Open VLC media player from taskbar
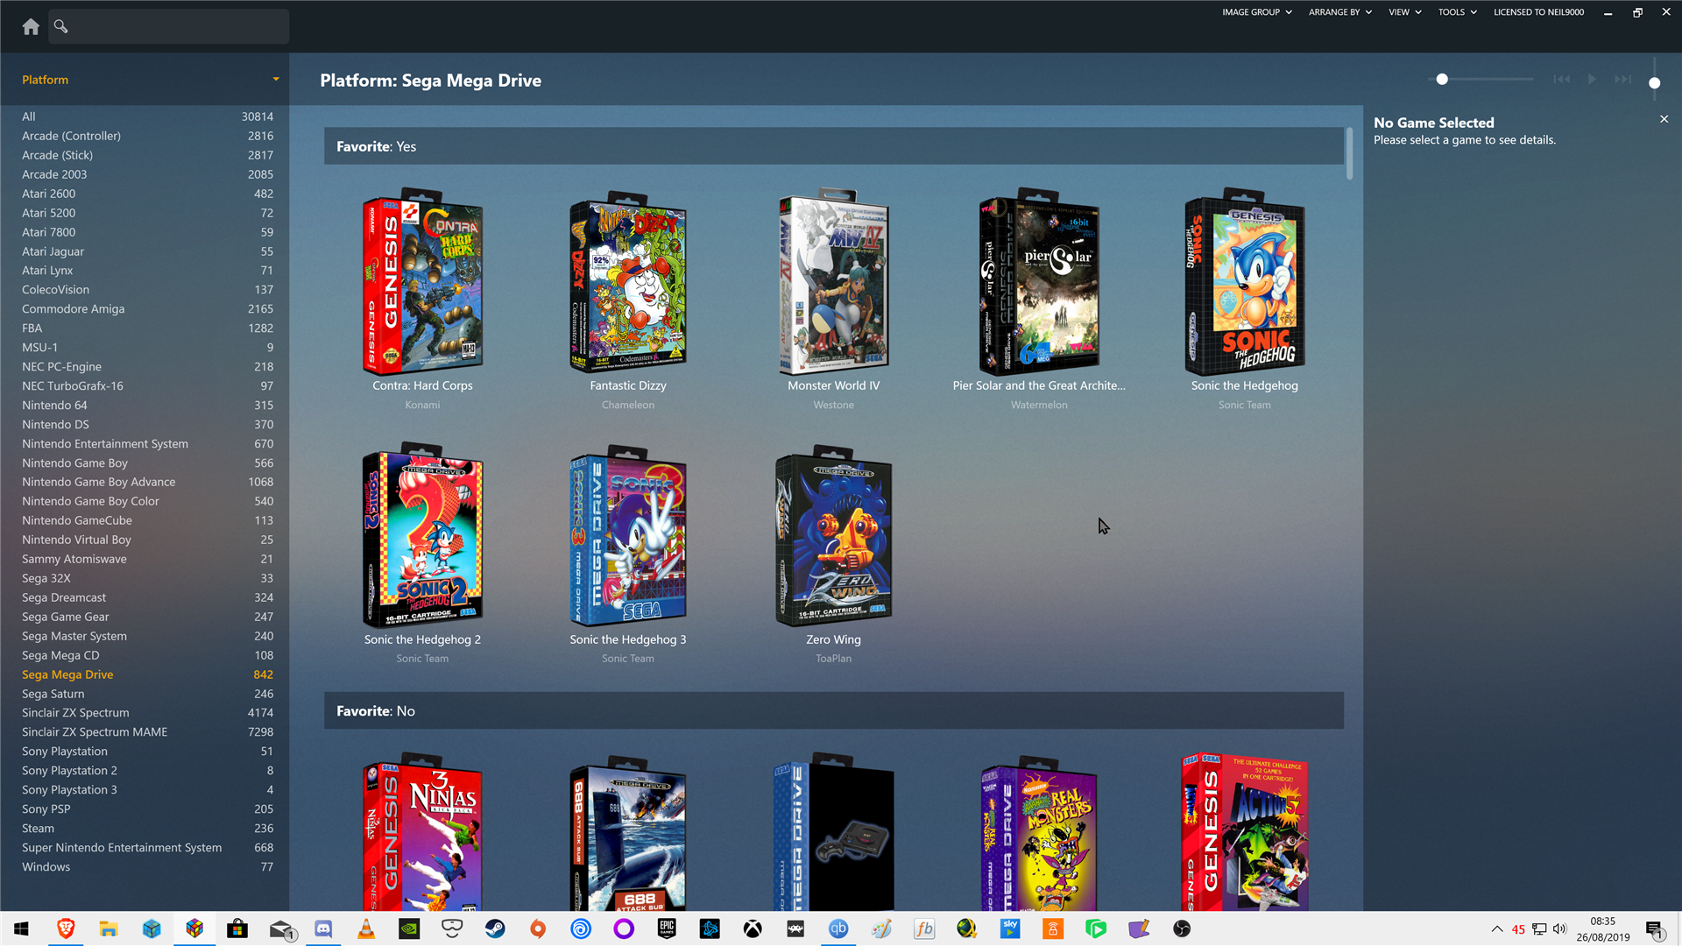The height and width of the screenshot is (946, 1682). [366, 928]
